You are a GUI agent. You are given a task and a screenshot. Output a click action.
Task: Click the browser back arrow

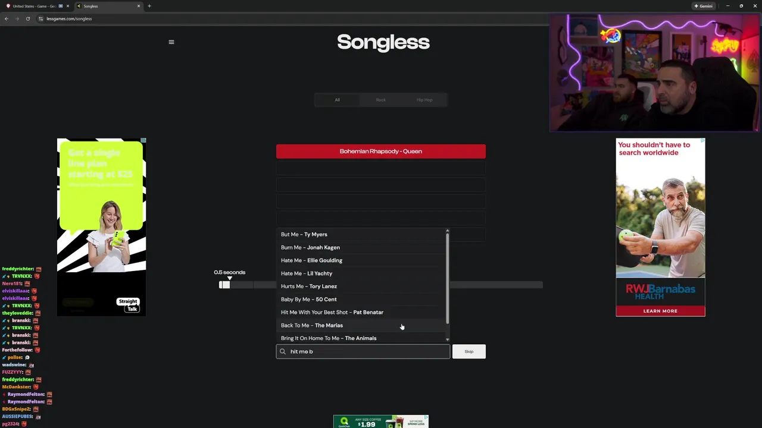coord(7,18)
